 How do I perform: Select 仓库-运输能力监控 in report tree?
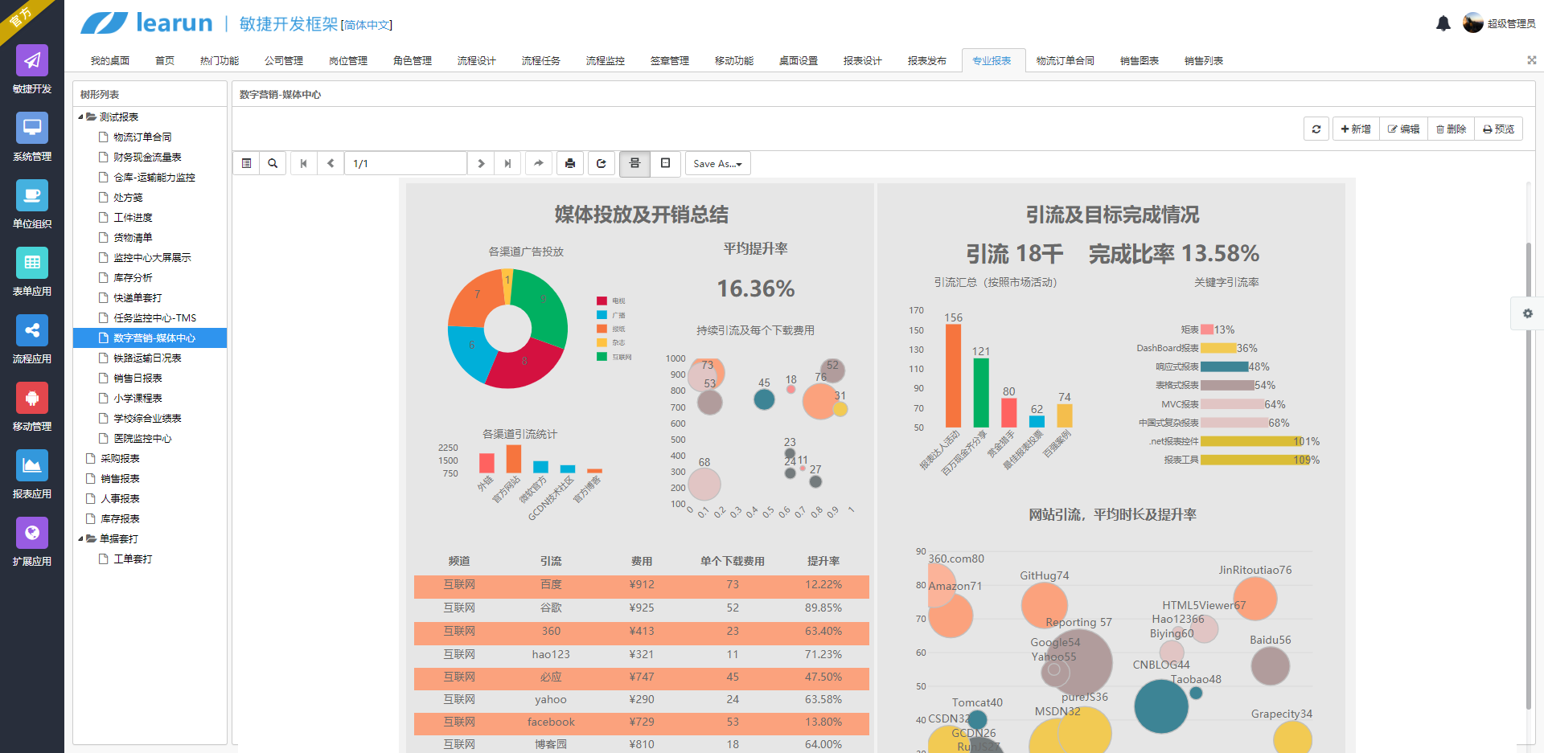[x=154, y=178]
